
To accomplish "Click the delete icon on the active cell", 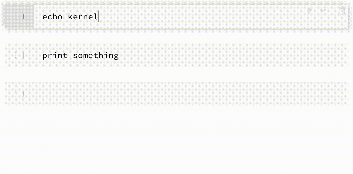I will tap(342, 11).
